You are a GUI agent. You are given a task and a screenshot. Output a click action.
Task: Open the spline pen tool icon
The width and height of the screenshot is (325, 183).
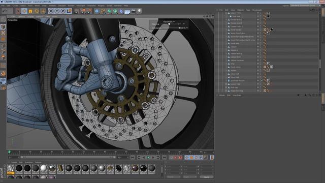(x=103, y=11)
